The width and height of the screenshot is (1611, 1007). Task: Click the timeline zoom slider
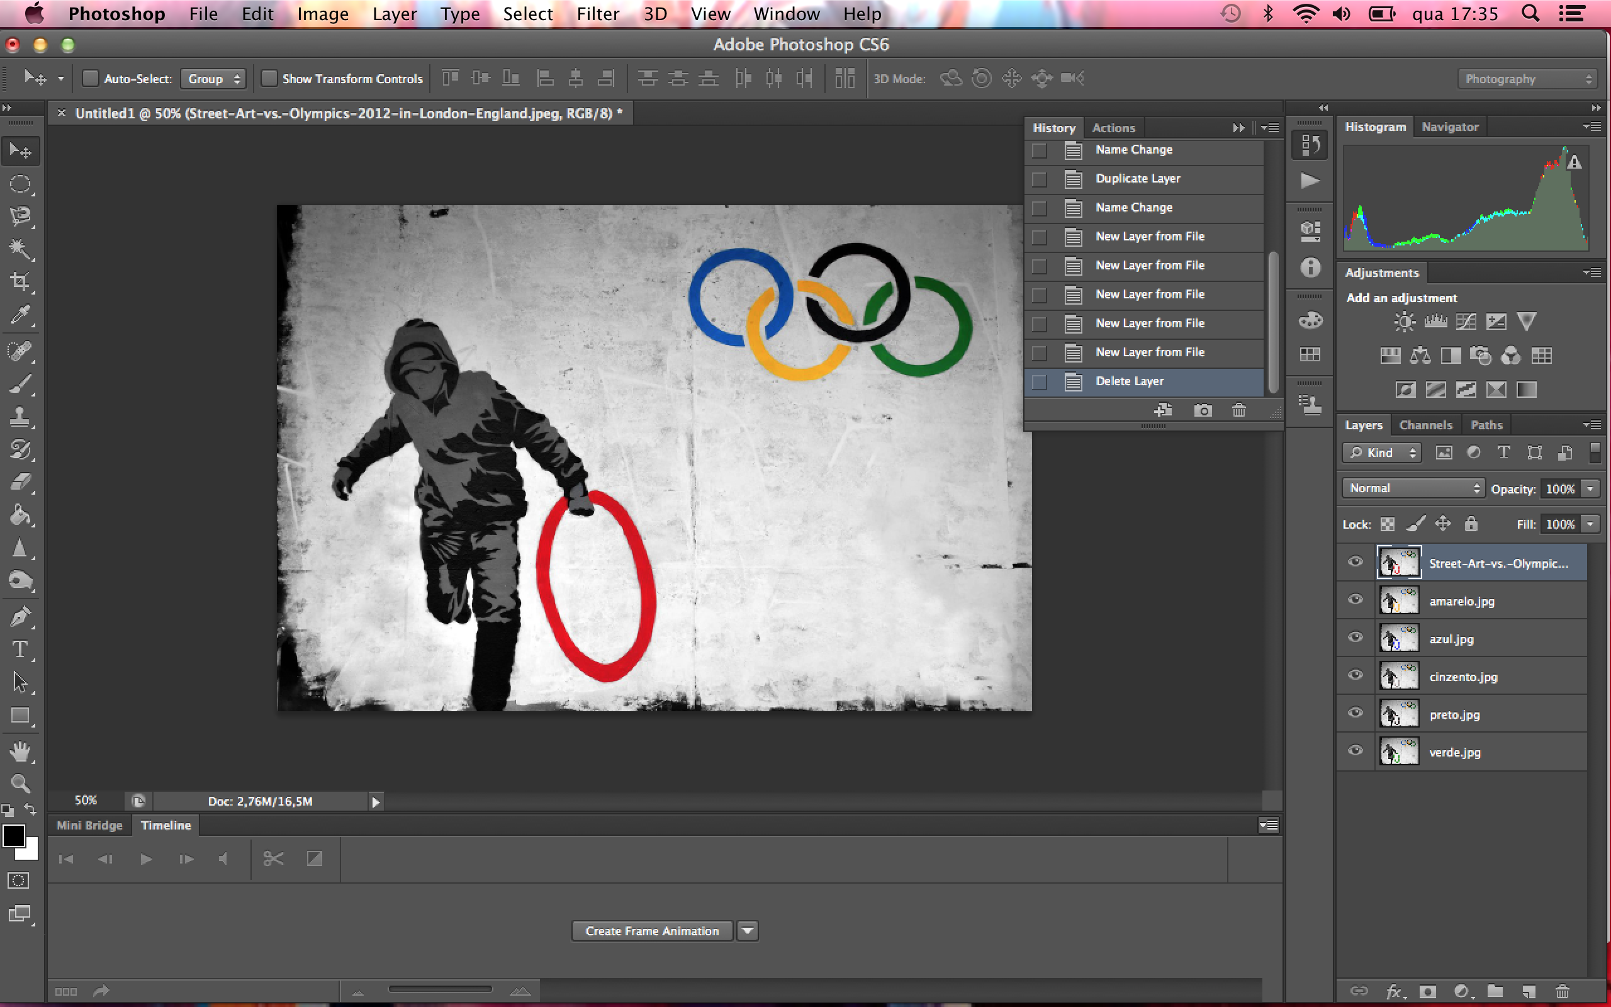(440, 989)
